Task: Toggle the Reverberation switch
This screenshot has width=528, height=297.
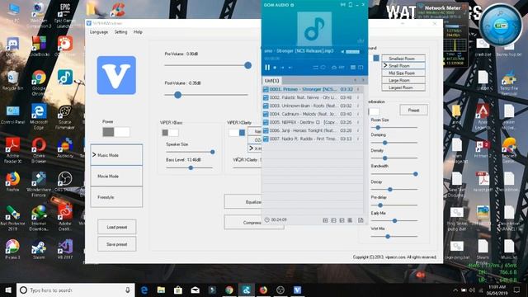Action: (374, 111)
